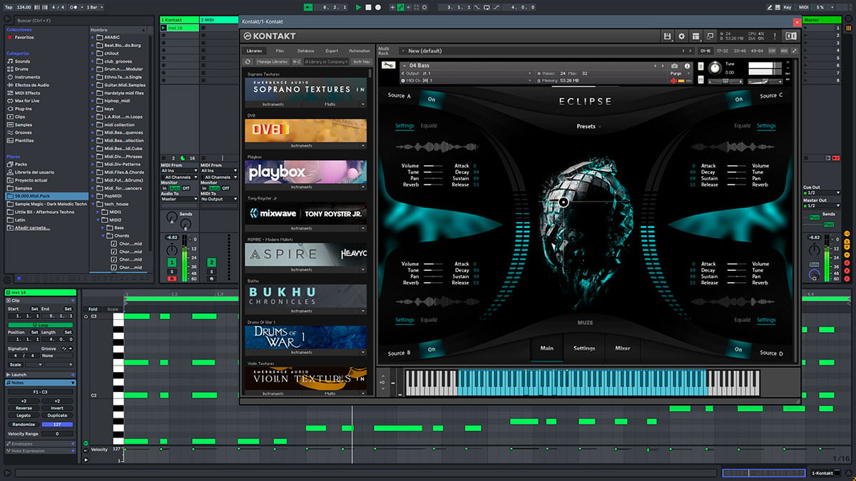Open Kontakt options gear icon

point(681,36)
